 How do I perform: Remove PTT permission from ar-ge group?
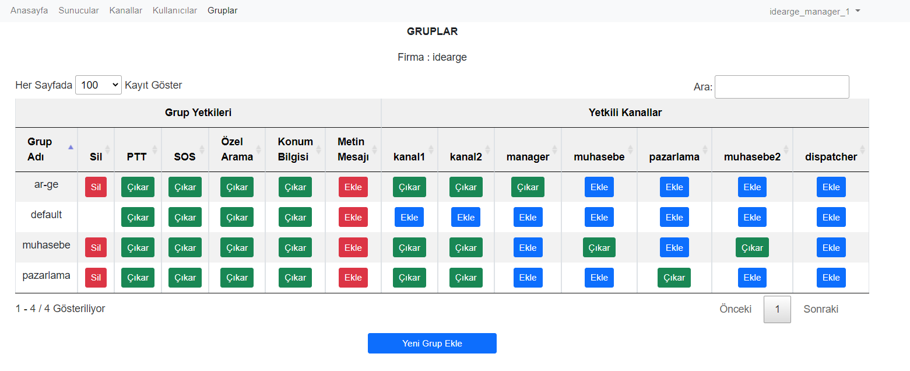coord(138,187)
